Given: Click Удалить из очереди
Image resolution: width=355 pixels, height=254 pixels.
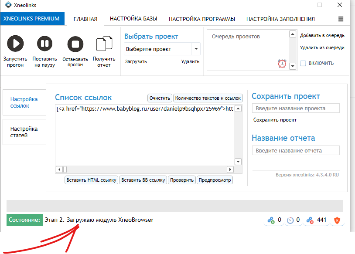Looking at the screenshot, I should (x=322, y=48).
